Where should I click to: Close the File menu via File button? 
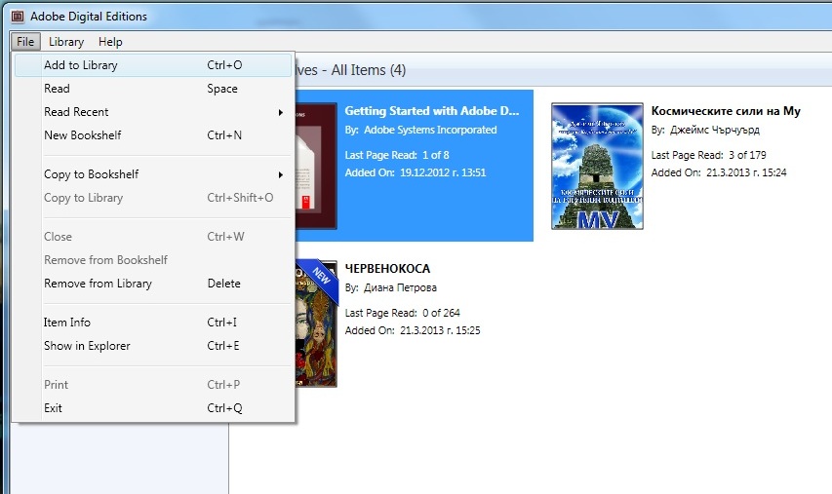coord(25,42)
